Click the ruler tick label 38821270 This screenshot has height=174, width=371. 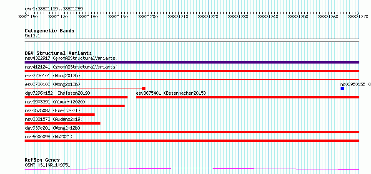(358, 17)
